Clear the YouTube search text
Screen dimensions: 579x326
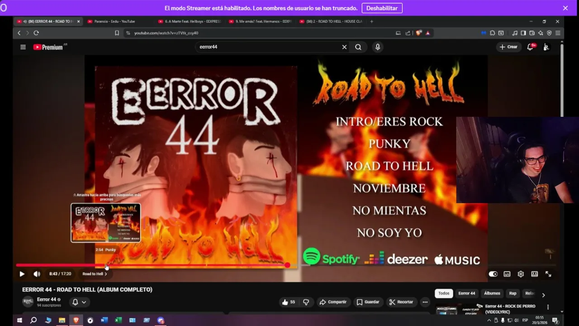coord(344,47)
